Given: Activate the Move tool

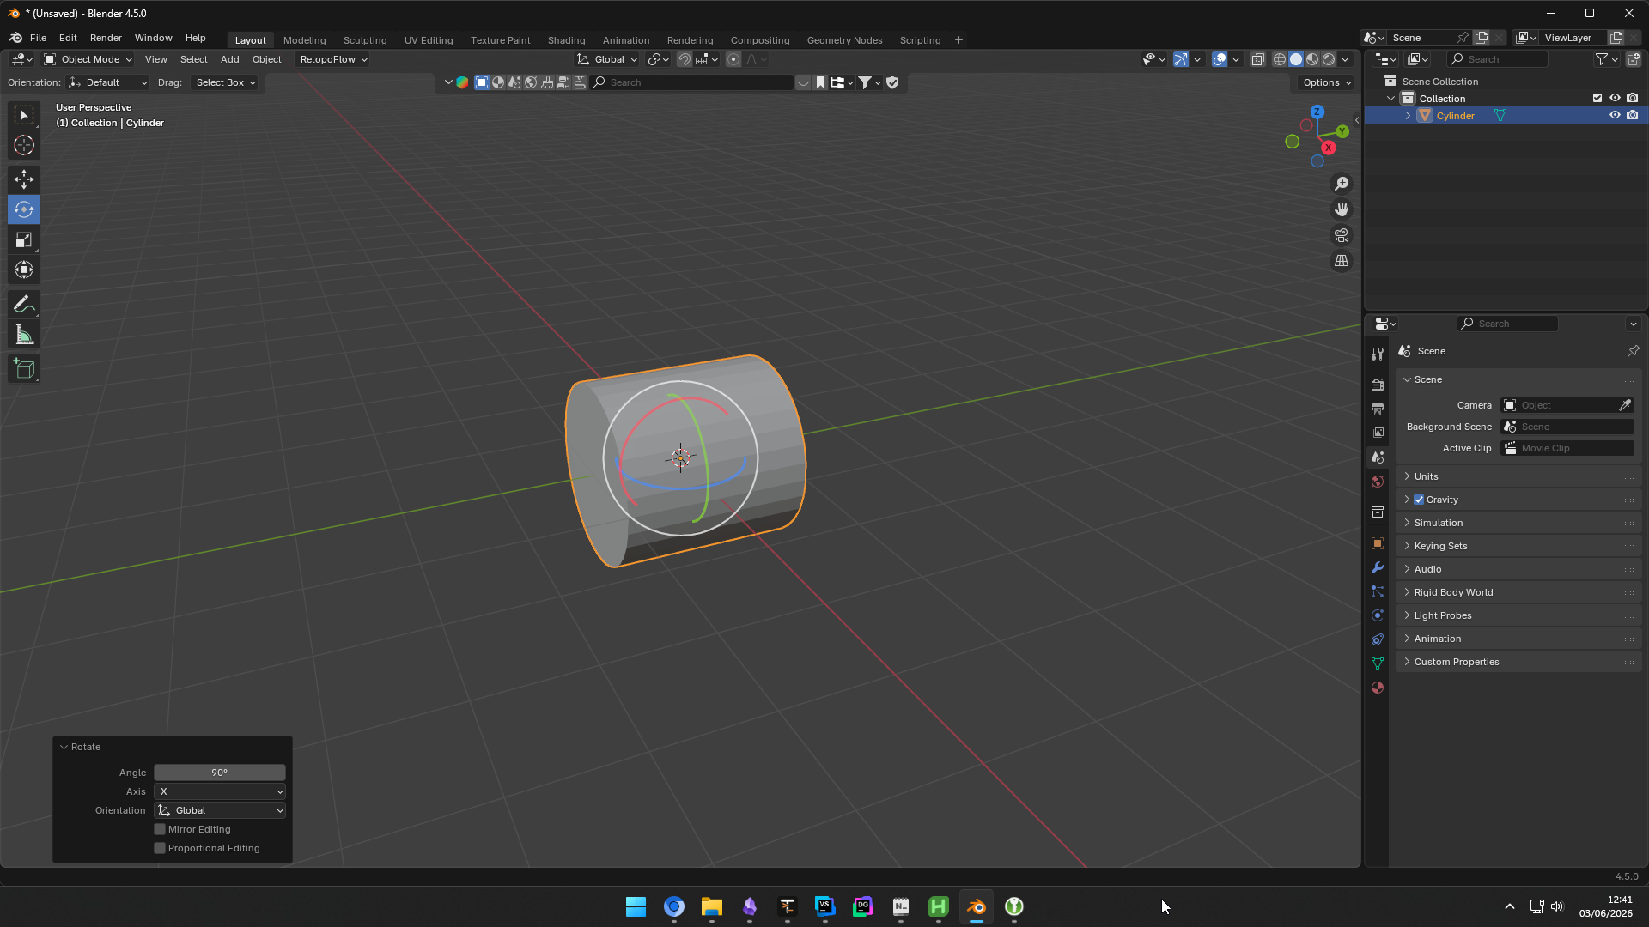Looking at the screenshot, I should (24, 179).
